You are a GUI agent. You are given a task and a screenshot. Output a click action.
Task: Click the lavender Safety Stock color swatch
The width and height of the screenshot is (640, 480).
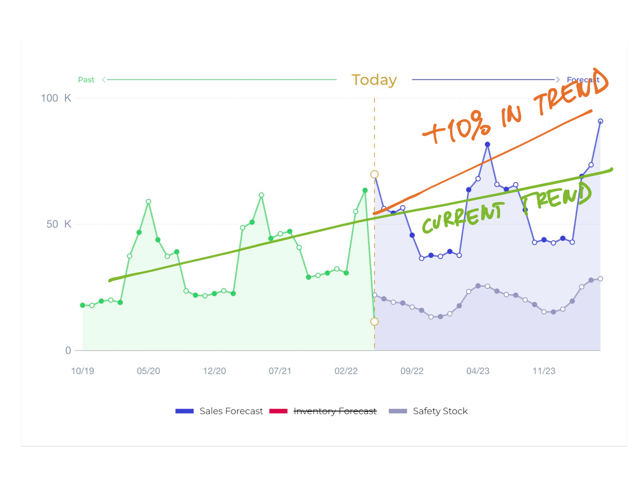tap(398, 411)
